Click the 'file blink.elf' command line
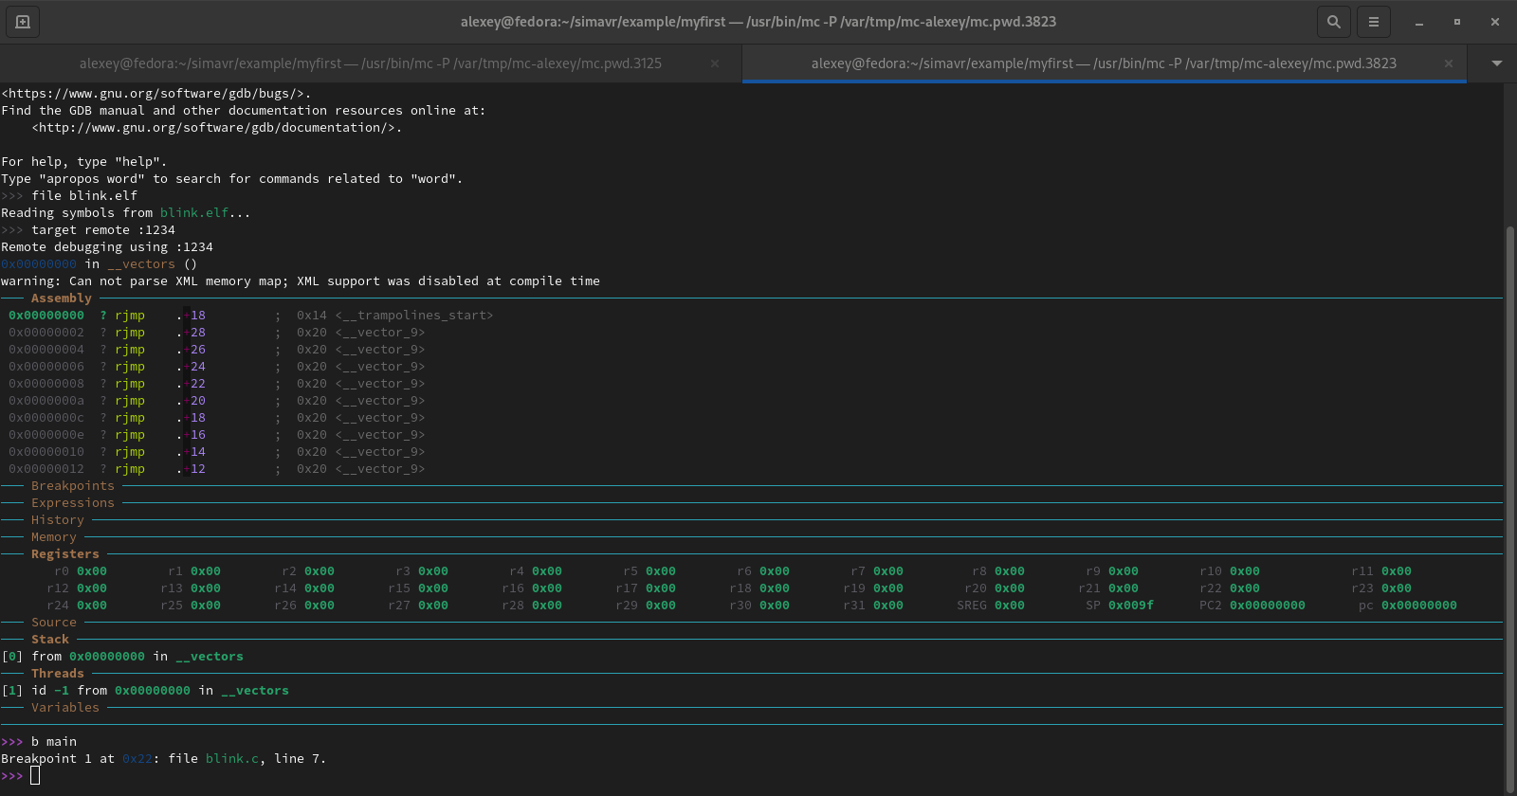 (84, 196)
